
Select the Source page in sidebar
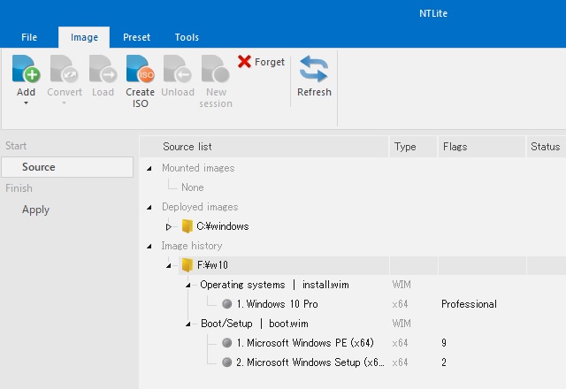67,167
